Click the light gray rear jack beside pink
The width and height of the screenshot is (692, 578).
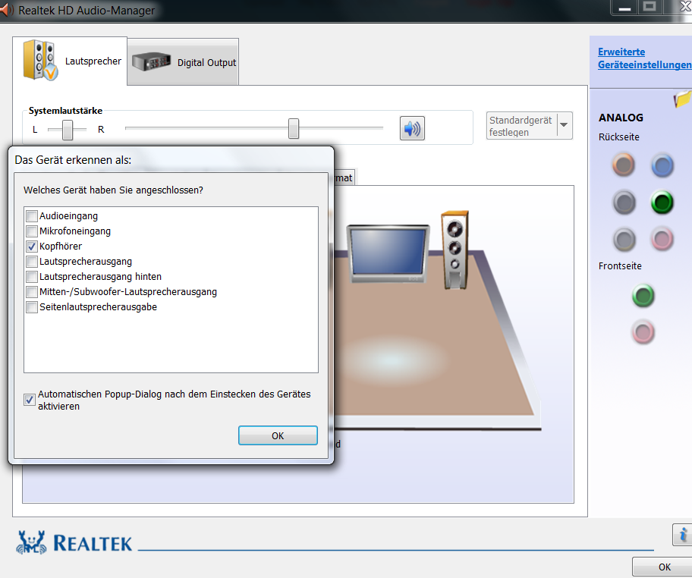(624, 240)
